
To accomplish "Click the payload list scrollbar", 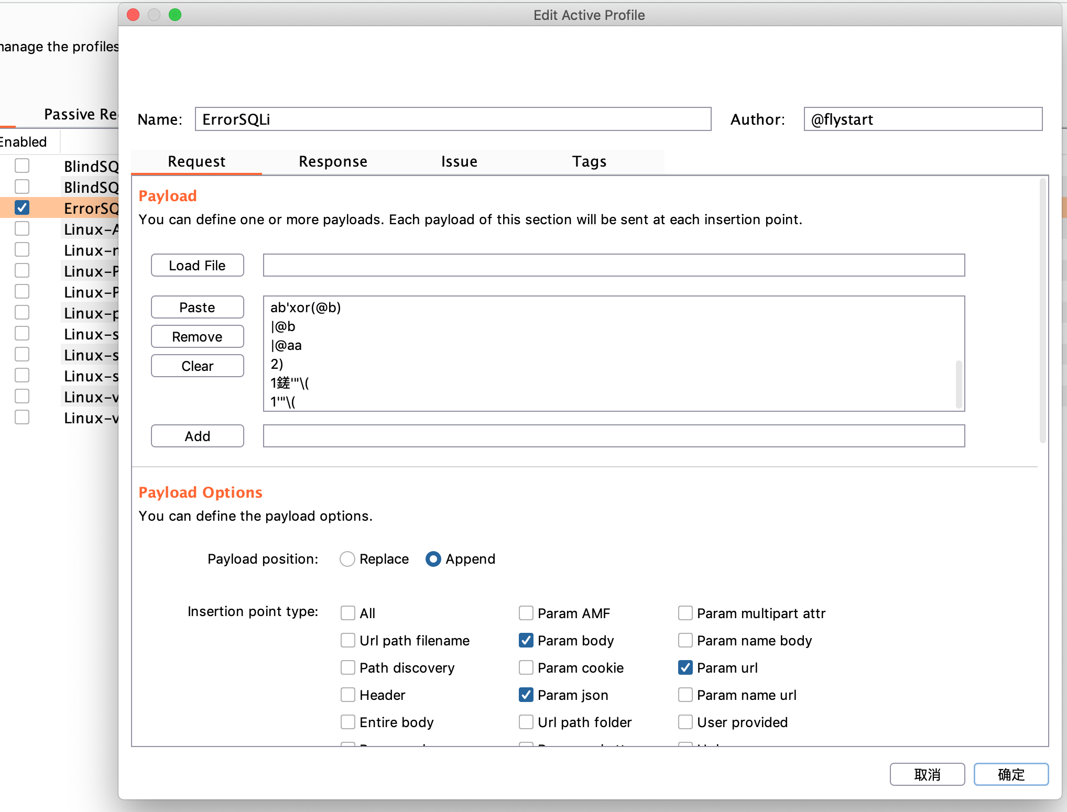I will [959, 383].
